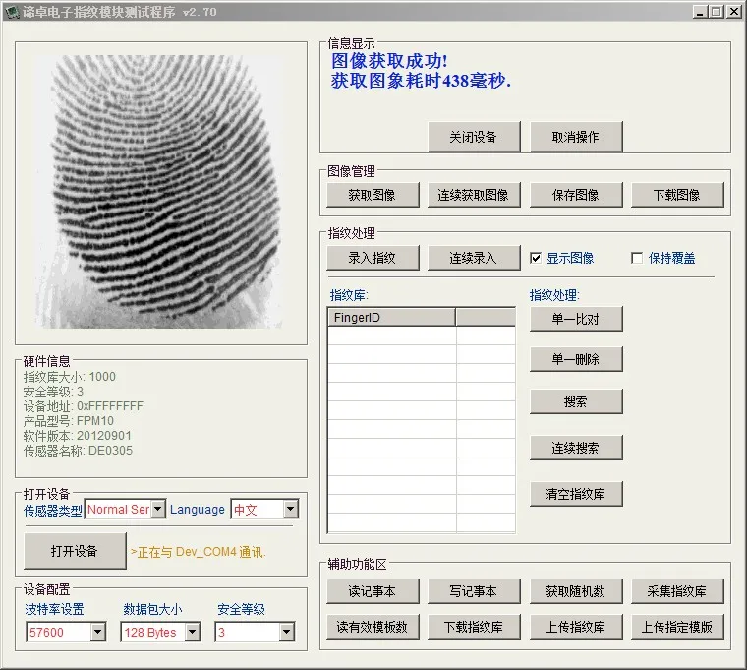Click the app icon in title bar
This screenshot has width=747, height=670.
[12, 12]
